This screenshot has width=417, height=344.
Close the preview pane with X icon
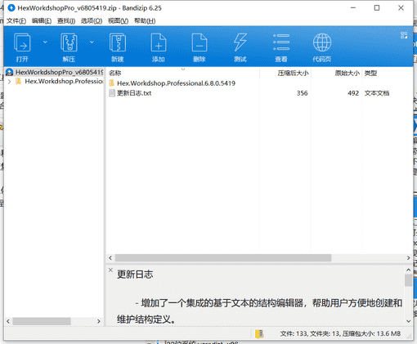pyautogui.click(x=110, y=270)
